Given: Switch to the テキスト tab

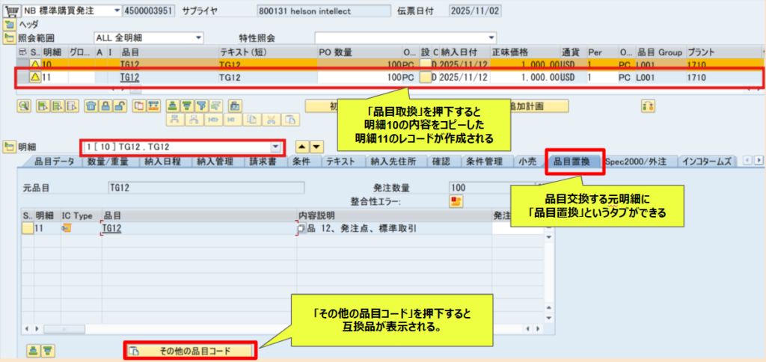Looking at the screenshot, I should [x=341, y=163].
